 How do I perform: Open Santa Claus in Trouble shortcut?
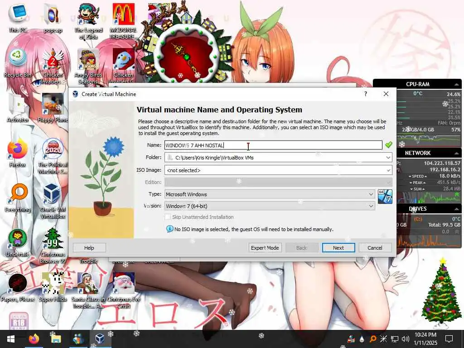[x=88, y=290]
